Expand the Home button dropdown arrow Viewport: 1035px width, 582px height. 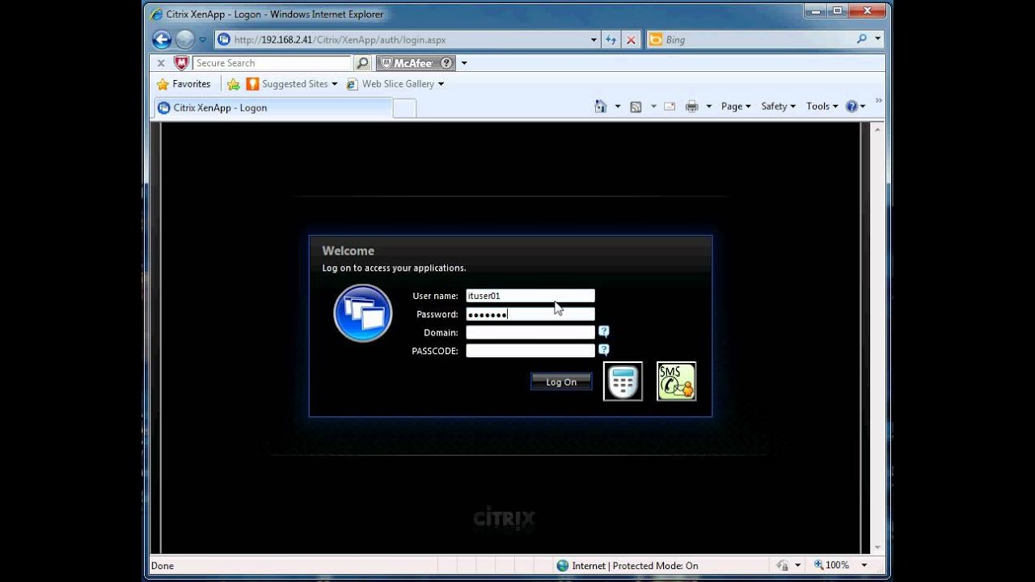[618, 107]
